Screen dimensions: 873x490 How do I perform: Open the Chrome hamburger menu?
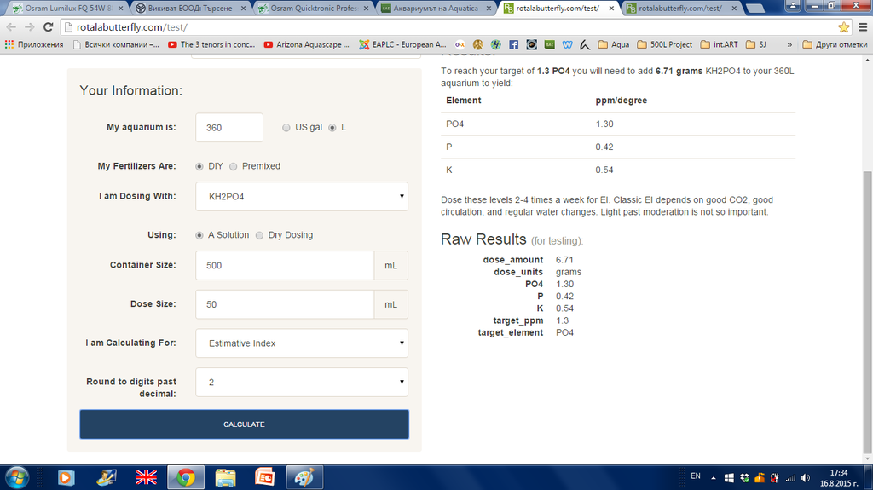pyautogui.click(x=861, y=26)
